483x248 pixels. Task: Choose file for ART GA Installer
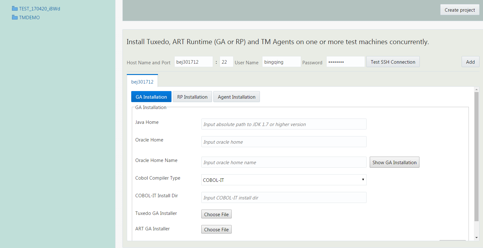(216, 229)
